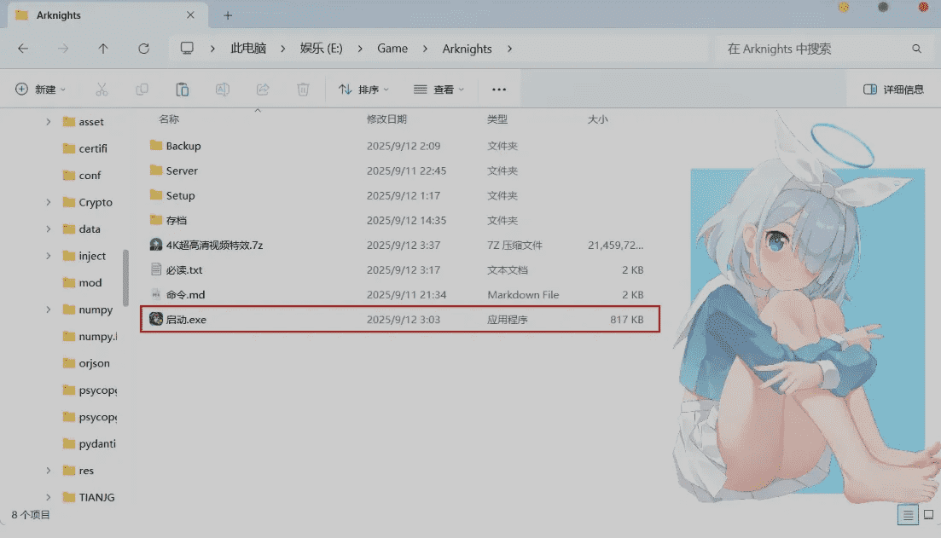Viewport: 941px width, 538px height.
Task: Click the Game breadcrumb in address bar
Action: [392, 49]
